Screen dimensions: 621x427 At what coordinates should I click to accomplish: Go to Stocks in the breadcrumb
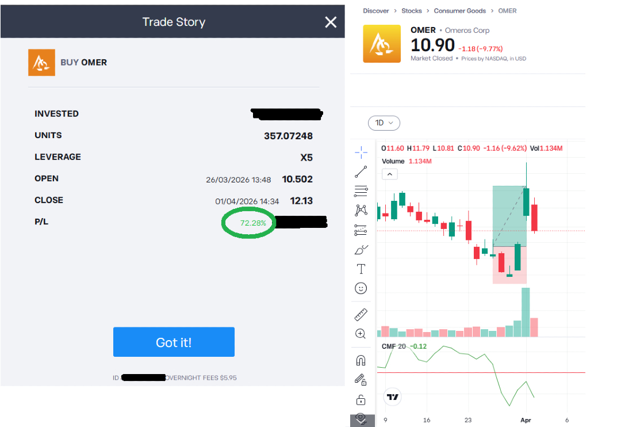412,10
